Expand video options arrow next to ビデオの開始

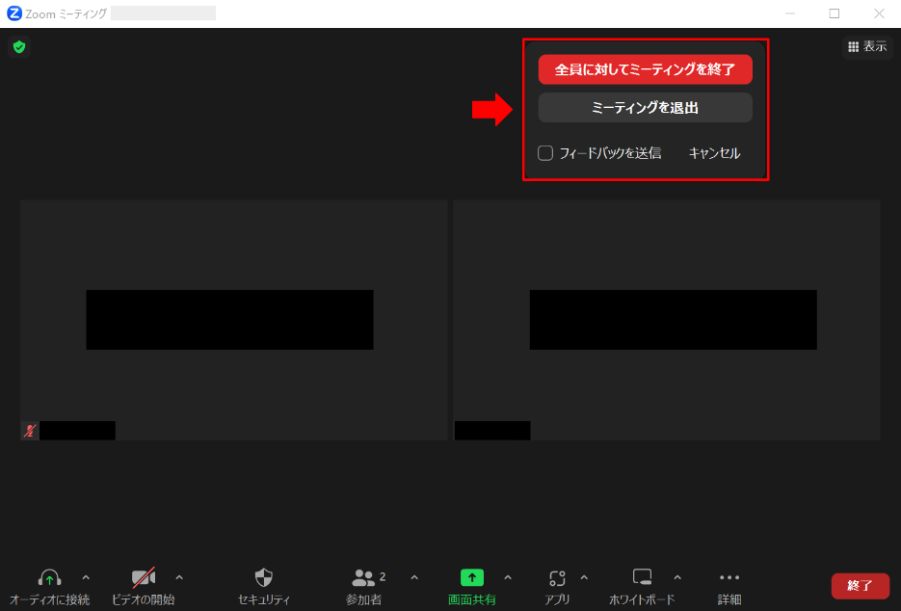[179, 577]
